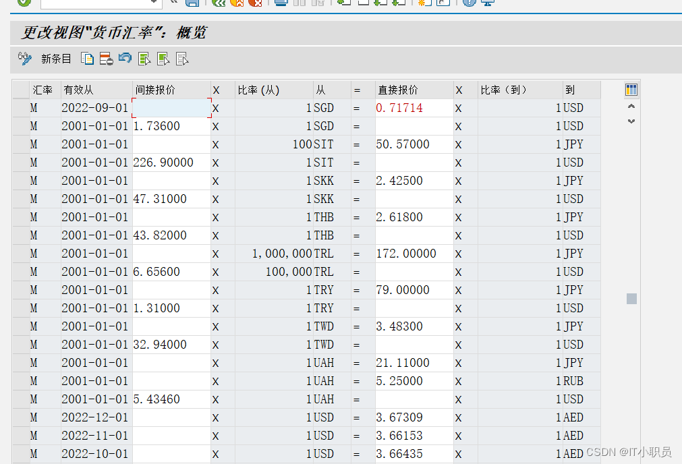
Task: Click the 比率 (从) column header
Action: (274, 90)
